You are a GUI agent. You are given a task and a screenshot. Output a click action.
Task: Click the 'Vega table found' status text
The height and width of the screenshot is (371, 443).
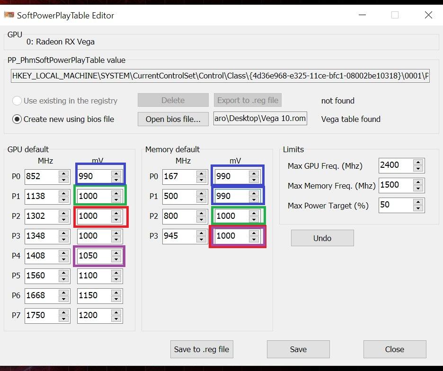click(351, 119)
